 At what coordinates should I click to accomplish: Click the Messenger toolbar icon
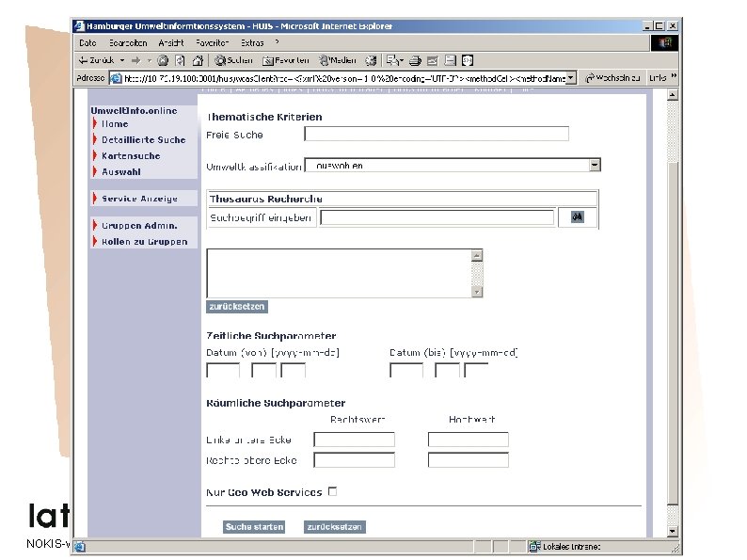(468, 60)
